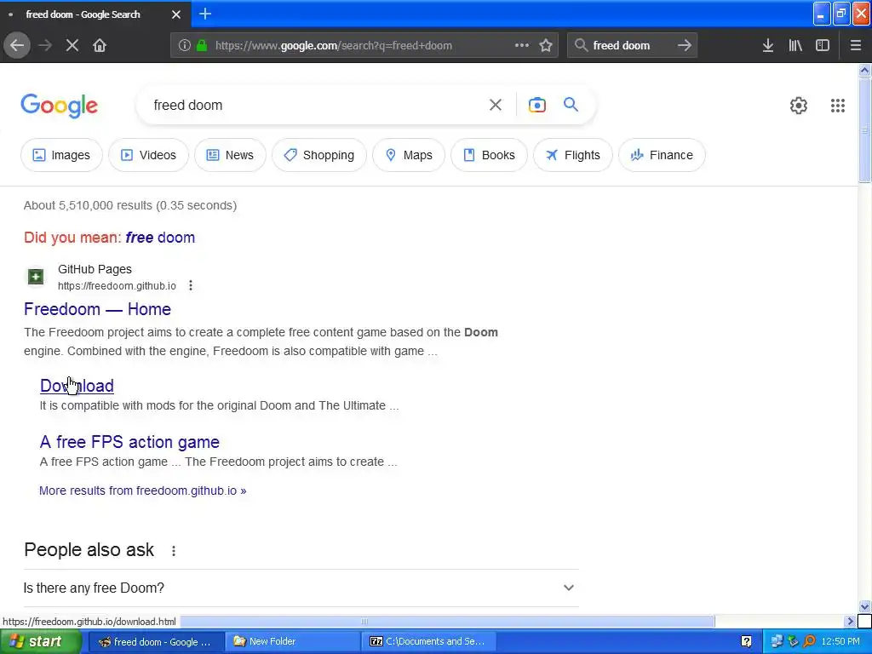Click the green padlock security icon
This screenshot has width=872, height=654.
pyautogui.click(x=202, y=45)
